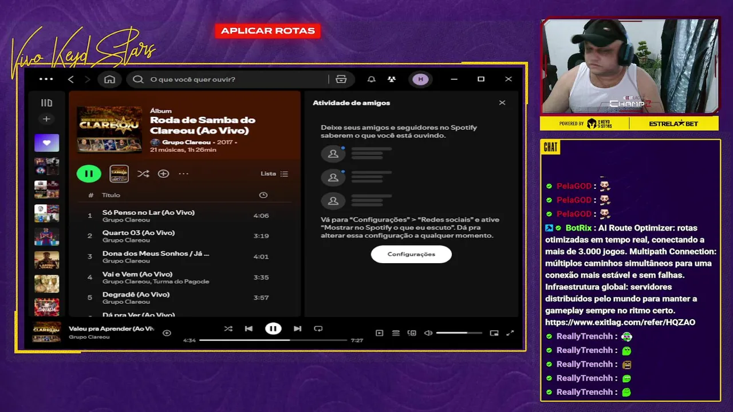Screen dimensions: 733x412
Task: Open more options for the album
Action: tap(183, 173)
